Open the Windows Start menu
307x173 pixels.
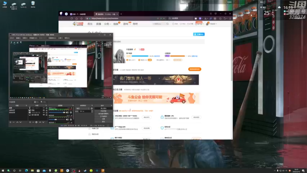coord(3,171)
